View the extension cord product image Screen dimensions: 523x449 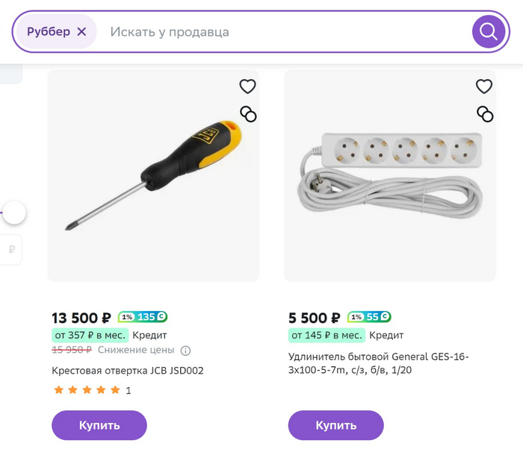pos(389,175)
